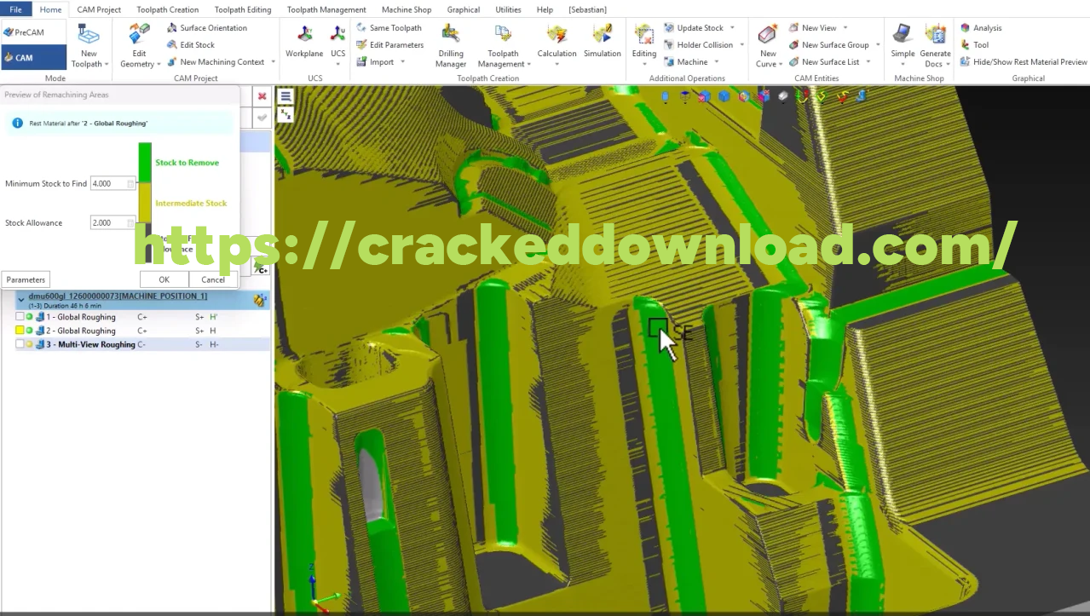The height and width of the screenshot is (616, 1090).
Task: Click the Tool option in Graphical group
Action: pyautogui.click(x=974, y=45)
